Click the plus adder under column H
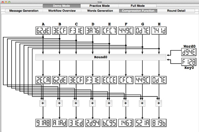Image resolution: width=199 pixels, height=132 pixels. pyautogui.click(x=159, y=103)
